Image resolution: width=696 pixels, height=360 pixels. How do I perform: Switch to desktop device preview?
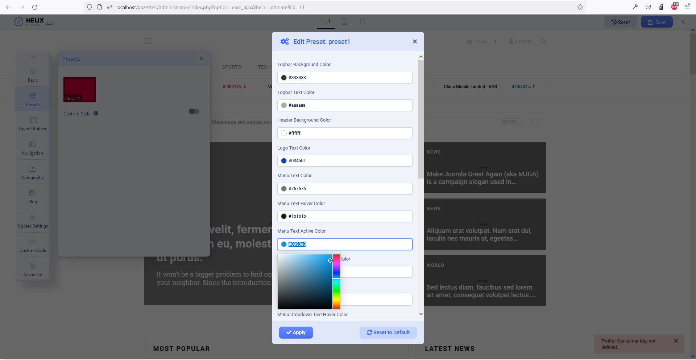(x=326, y=22)
